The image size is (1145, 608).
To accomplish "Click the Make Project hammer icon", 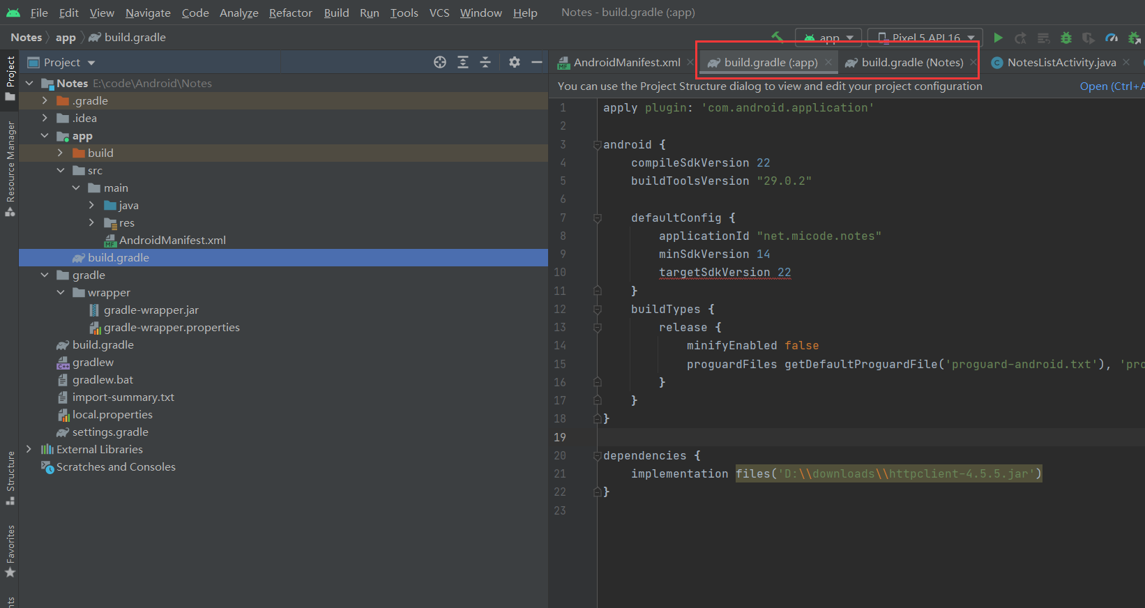I will (777, 37).
